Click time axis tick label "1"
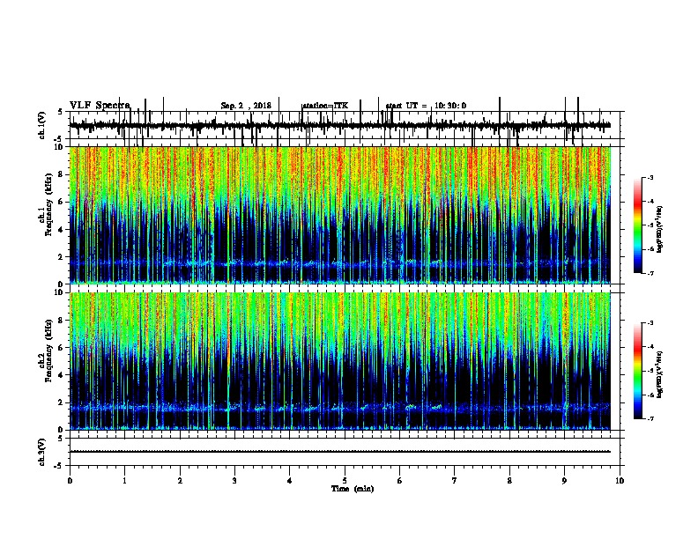698x539 pixels. 124,481
